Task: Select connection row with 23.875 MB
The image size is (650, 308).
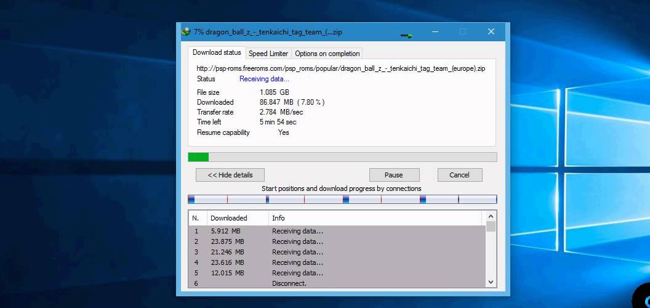Action: pos(337,241)
